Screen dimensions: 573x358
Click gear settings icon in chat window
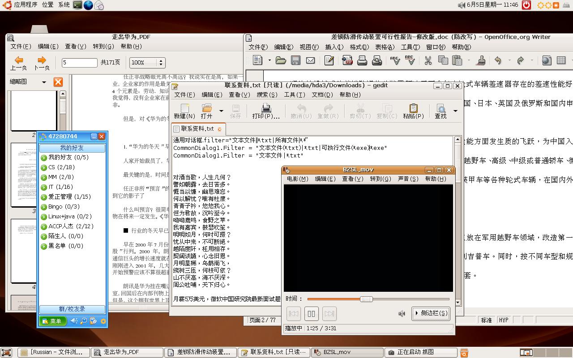[103, 321]
